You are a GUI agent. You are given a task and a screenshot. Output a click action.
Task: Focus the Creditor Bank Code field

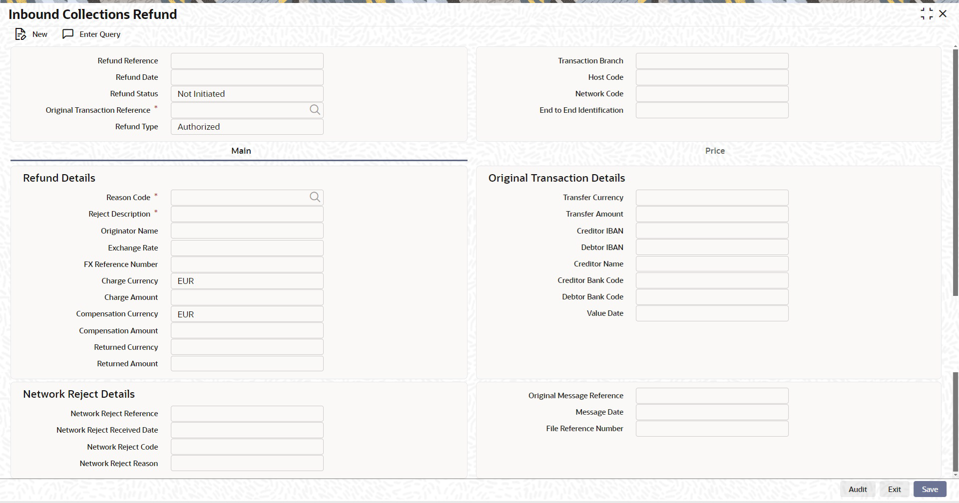[712, 280]
